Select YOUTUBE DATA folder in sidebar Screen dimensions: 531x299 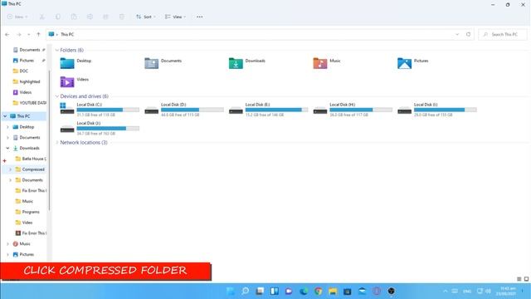point(30,103)
